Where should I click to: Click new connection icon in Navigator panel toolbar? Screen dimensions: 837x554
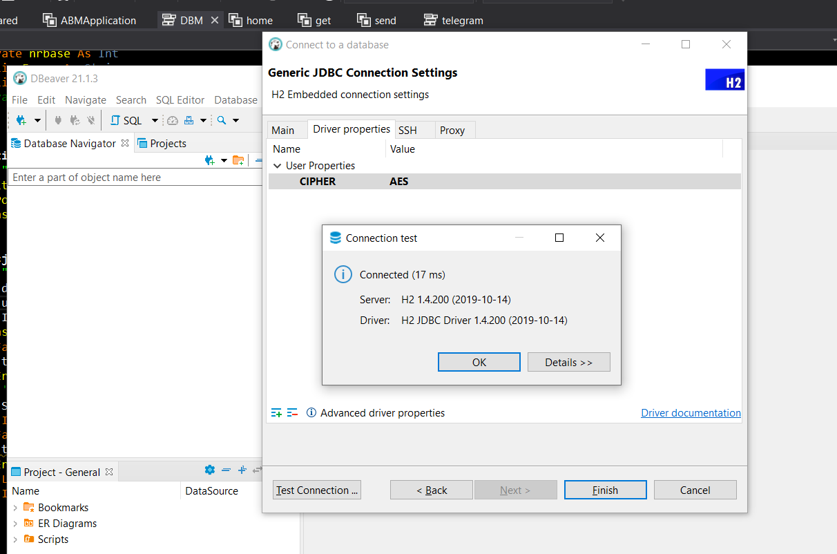pos(210,160)
